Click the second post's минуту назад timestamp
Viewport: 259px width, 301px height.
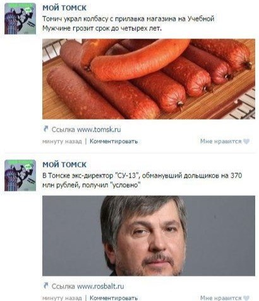click(x=62, y=298)
